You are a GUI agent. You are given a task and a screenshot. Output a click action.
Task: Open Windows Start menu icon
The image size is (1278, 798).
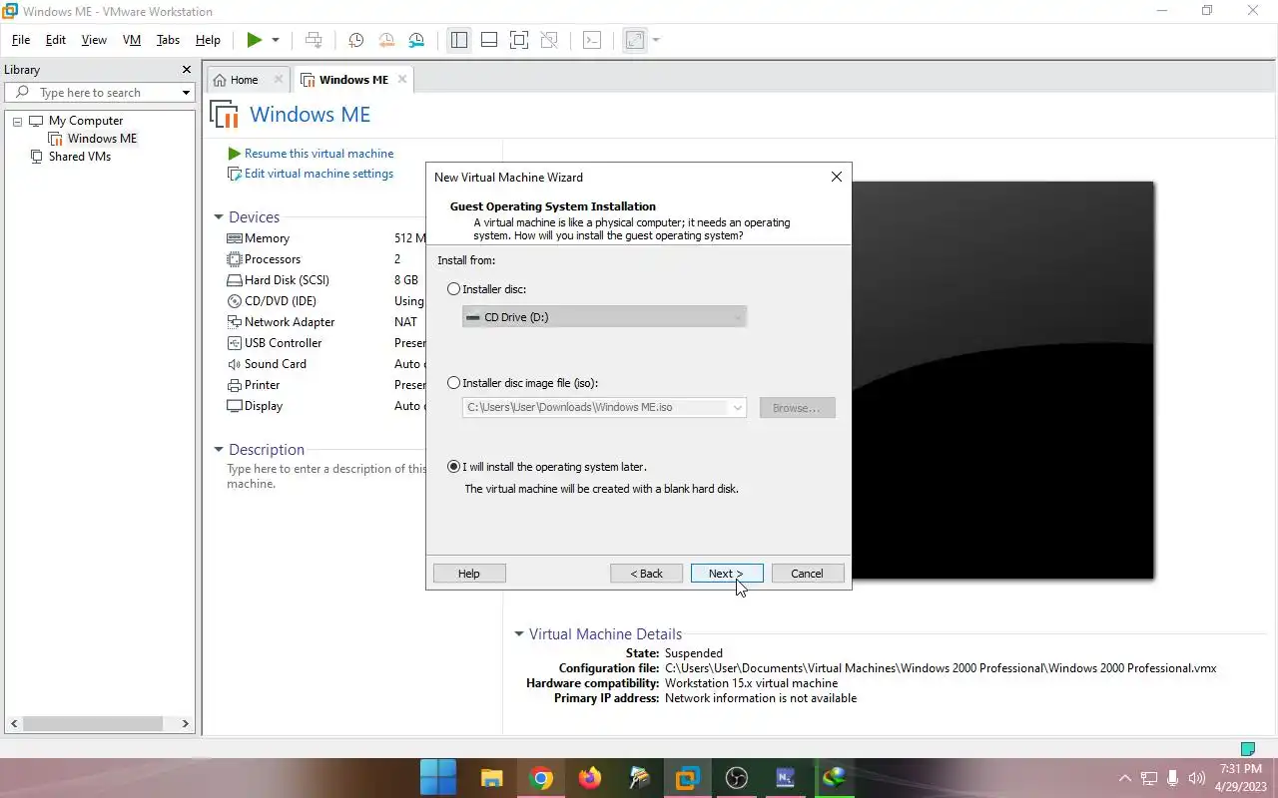click(x=438, y=777)
